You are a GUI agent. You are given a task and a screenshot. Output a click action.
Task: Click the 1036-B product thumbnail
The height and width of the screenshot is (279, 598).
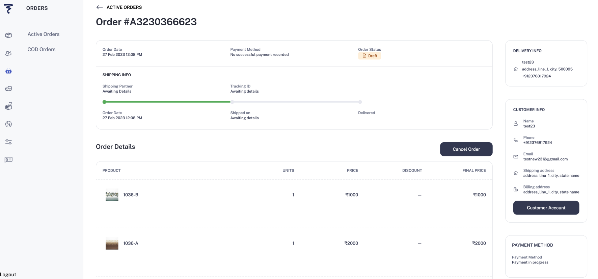pos(112,195)
